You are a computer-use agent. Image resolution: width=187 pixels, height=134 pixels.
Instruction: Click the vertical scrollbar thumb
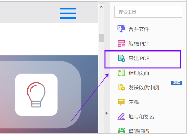[x=101, y=38]
